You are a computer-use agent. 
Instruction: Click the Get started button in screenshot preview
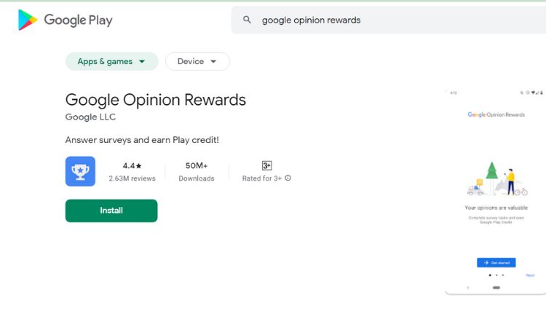(496, 262)
